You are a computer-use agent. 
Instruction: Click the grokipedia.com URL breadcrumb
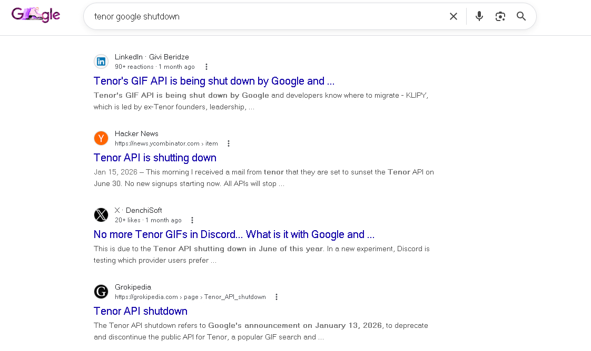click(190, 297)
